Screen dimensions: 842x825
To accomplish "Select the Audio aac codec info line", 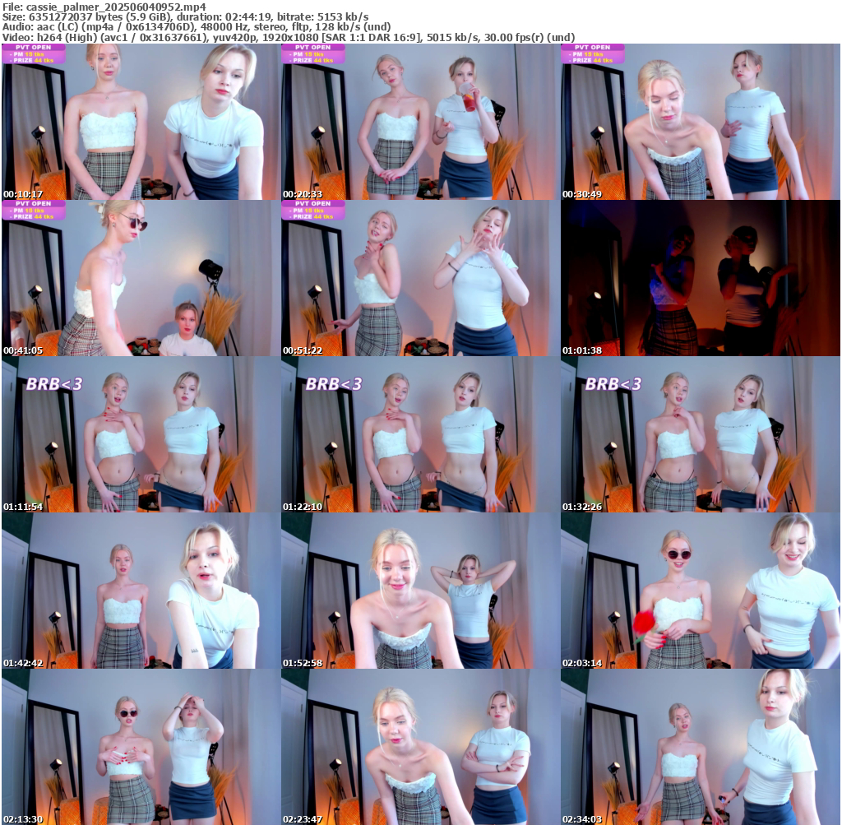I will click(197, 27).
